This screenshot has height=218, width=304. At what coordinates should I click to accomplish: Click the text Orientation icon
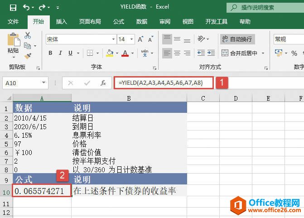pos(201,39)
